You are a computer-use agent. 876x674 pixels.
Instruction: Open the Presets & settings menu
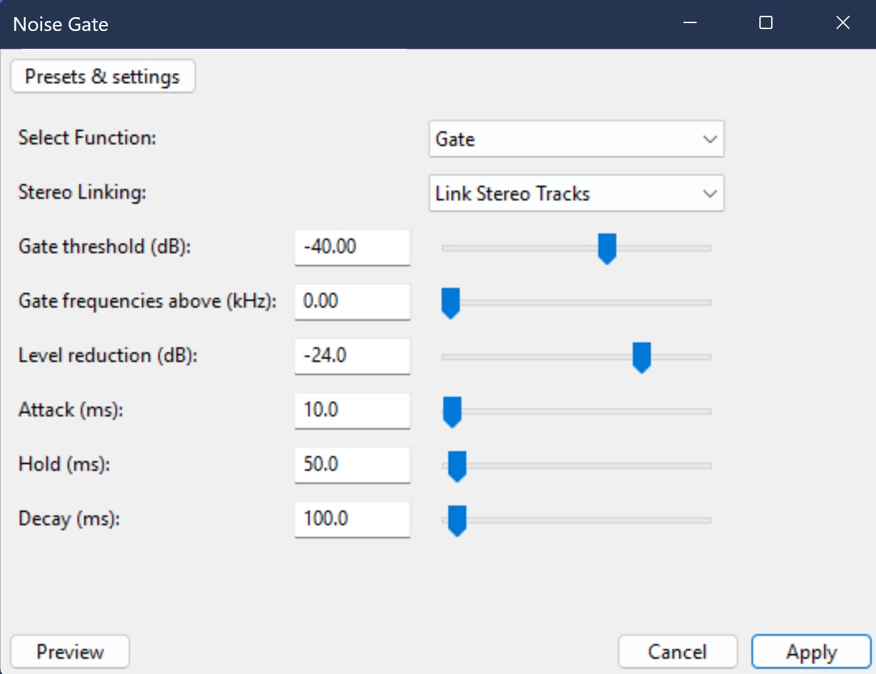click(x=102, y=76)
